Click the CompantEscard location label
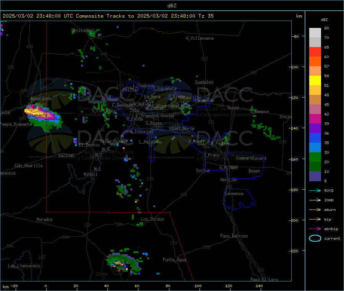The height and width of the screenshot is (291, 344). pyautogui.click(x=251, y=158)
